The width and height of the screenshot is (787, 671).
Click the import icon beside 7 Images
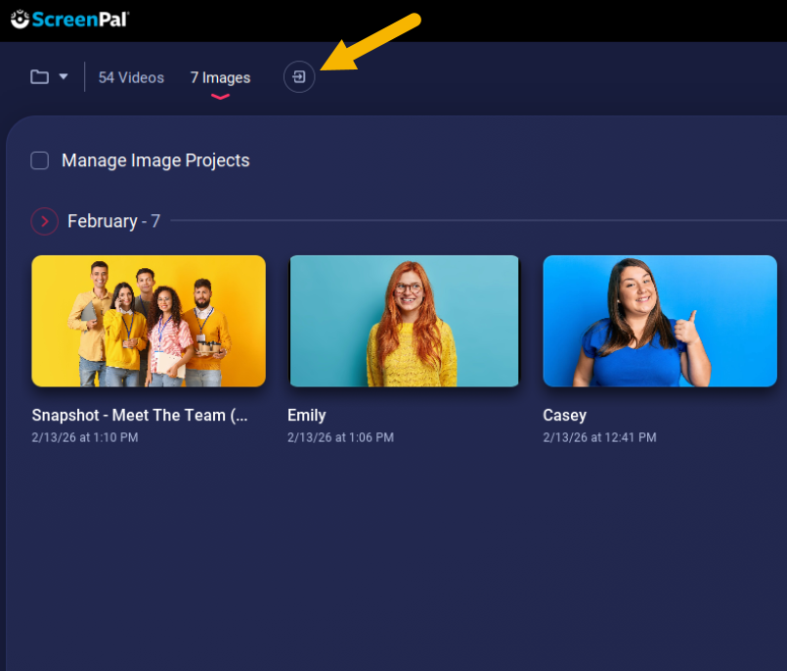click(299, 77)
